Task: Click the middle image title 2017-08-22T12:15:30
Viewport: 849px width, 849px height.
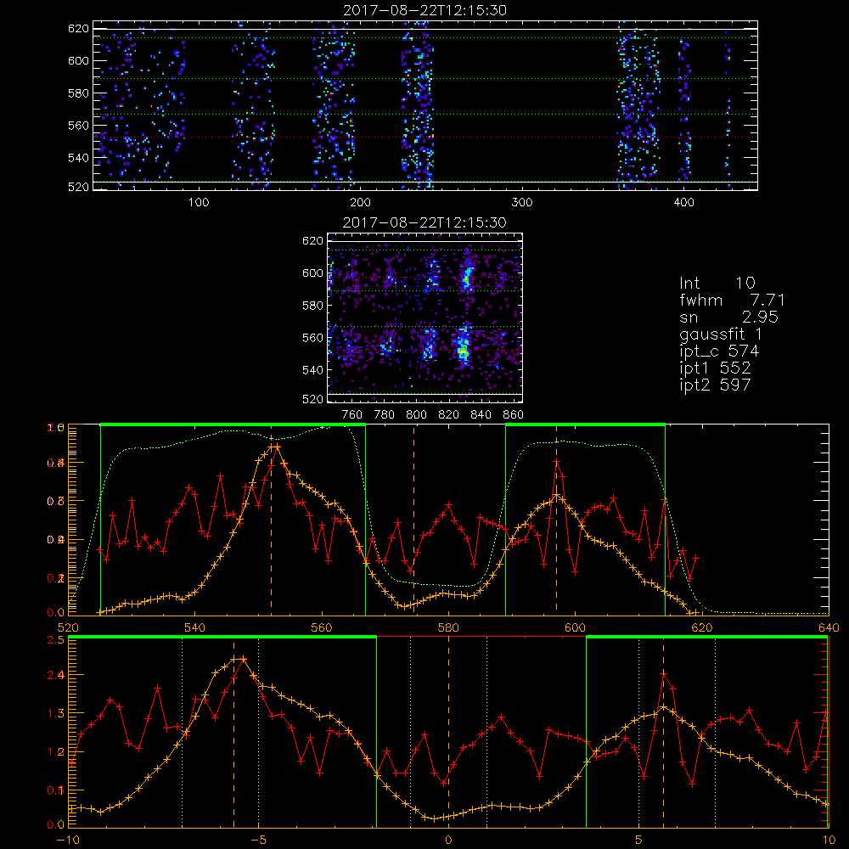Action: 425,222
